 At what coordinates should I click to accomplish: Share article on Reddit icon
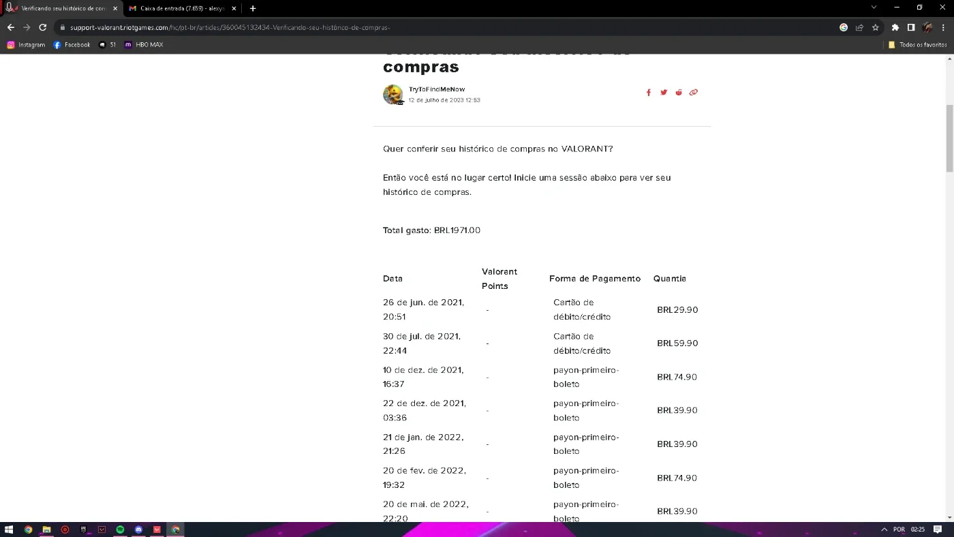679,93
